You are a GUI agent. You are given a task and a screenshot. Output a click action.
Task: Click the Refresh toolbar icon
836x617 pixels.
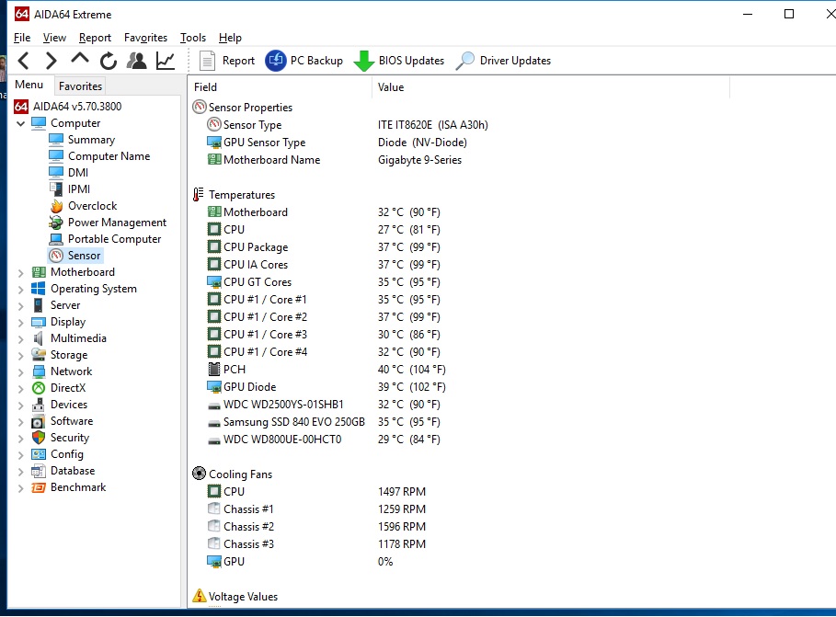(109, 61)
